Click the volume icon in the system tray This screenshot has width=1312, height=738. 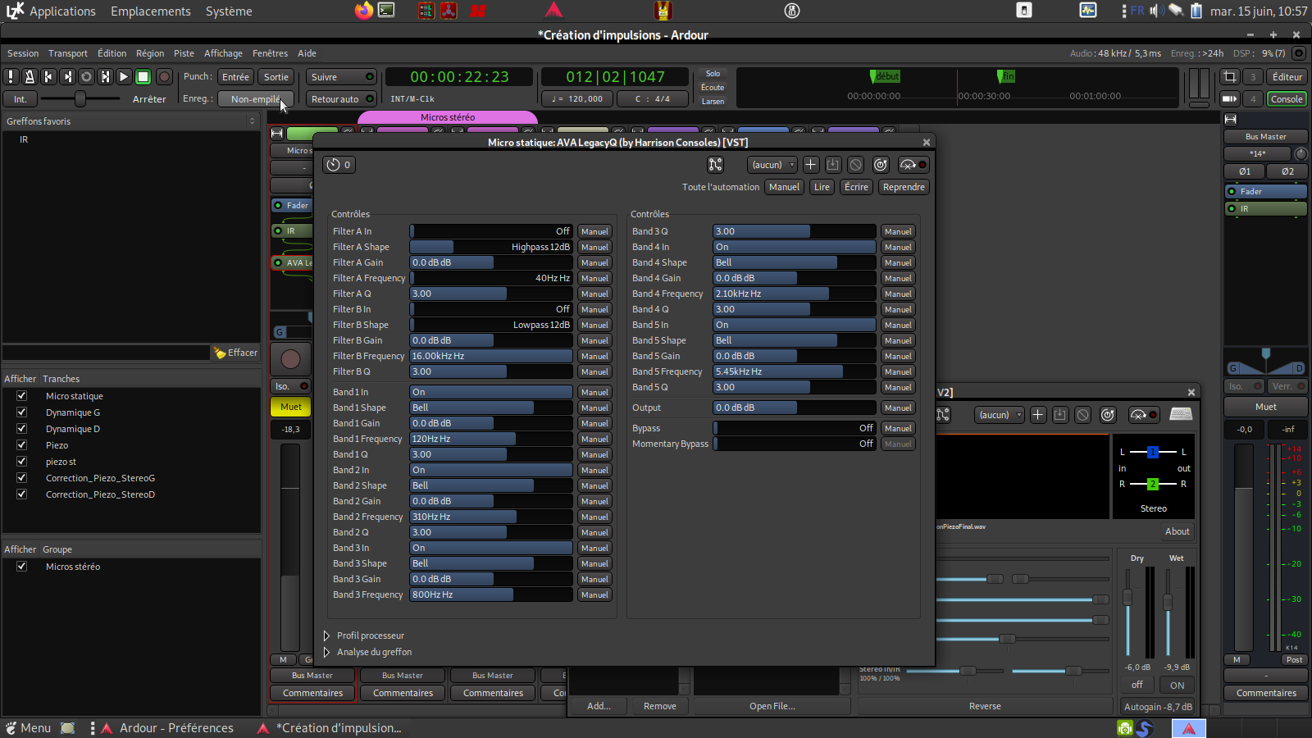[x=1157, y=11]
